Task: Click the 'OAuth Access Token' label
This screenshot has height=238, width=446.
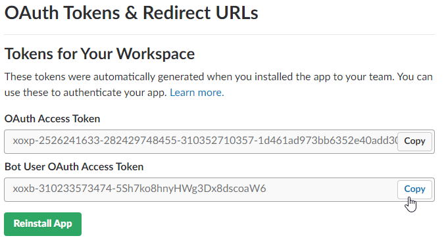Action: point(53,118)
